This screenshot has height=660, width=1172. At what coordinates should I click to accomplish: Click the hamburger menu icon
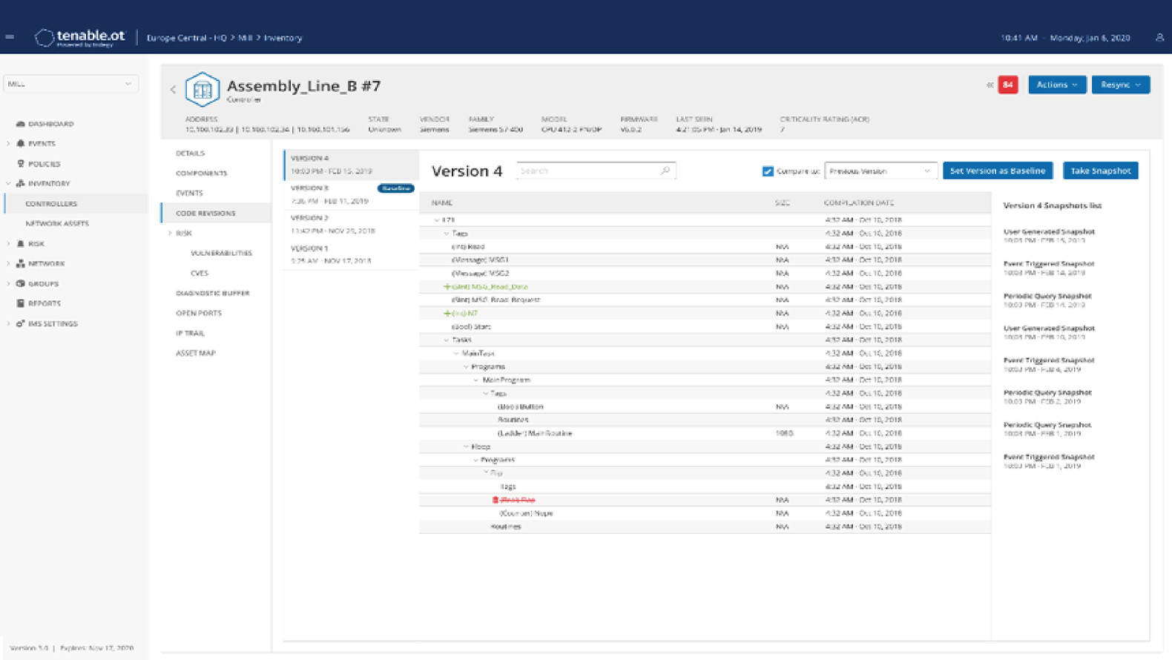[10, 37]
